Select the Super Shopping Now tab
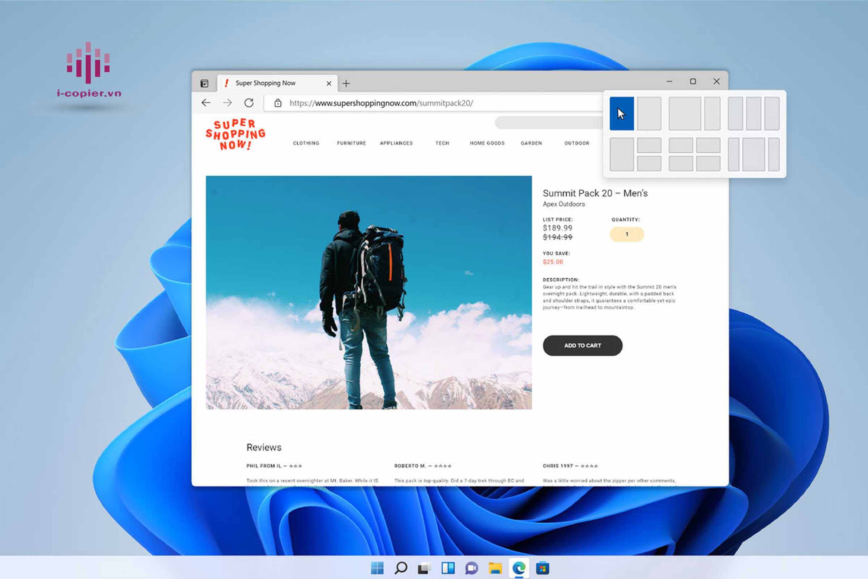 tap(266, 83)
